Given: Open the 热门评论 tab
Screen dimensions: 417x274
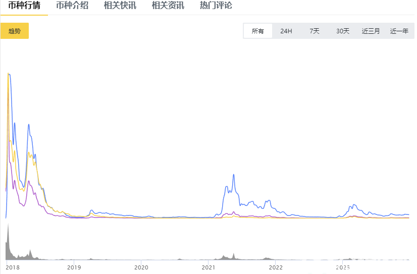Looking at the screenshot, I should click(216, 6).
